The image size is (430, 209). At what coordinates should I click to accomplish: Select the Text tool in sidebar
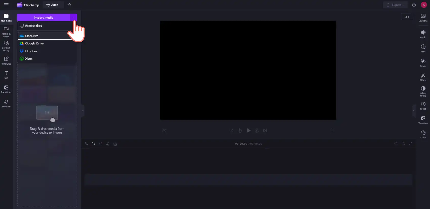(x=6, y=75)
